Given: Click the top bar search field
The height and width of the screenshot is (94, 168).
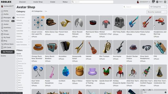Looking at the screenshot, I should coord(92,2).
